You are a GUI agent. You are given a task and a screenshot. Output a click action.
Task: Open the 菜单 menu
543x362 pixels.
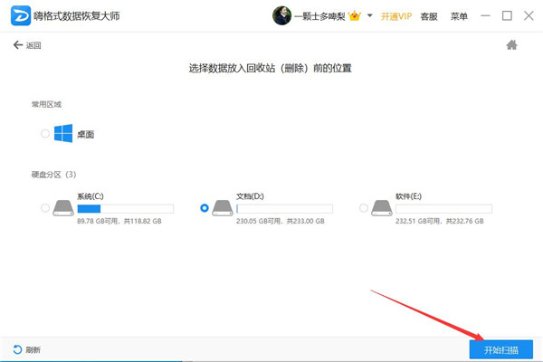coord(460,16)
